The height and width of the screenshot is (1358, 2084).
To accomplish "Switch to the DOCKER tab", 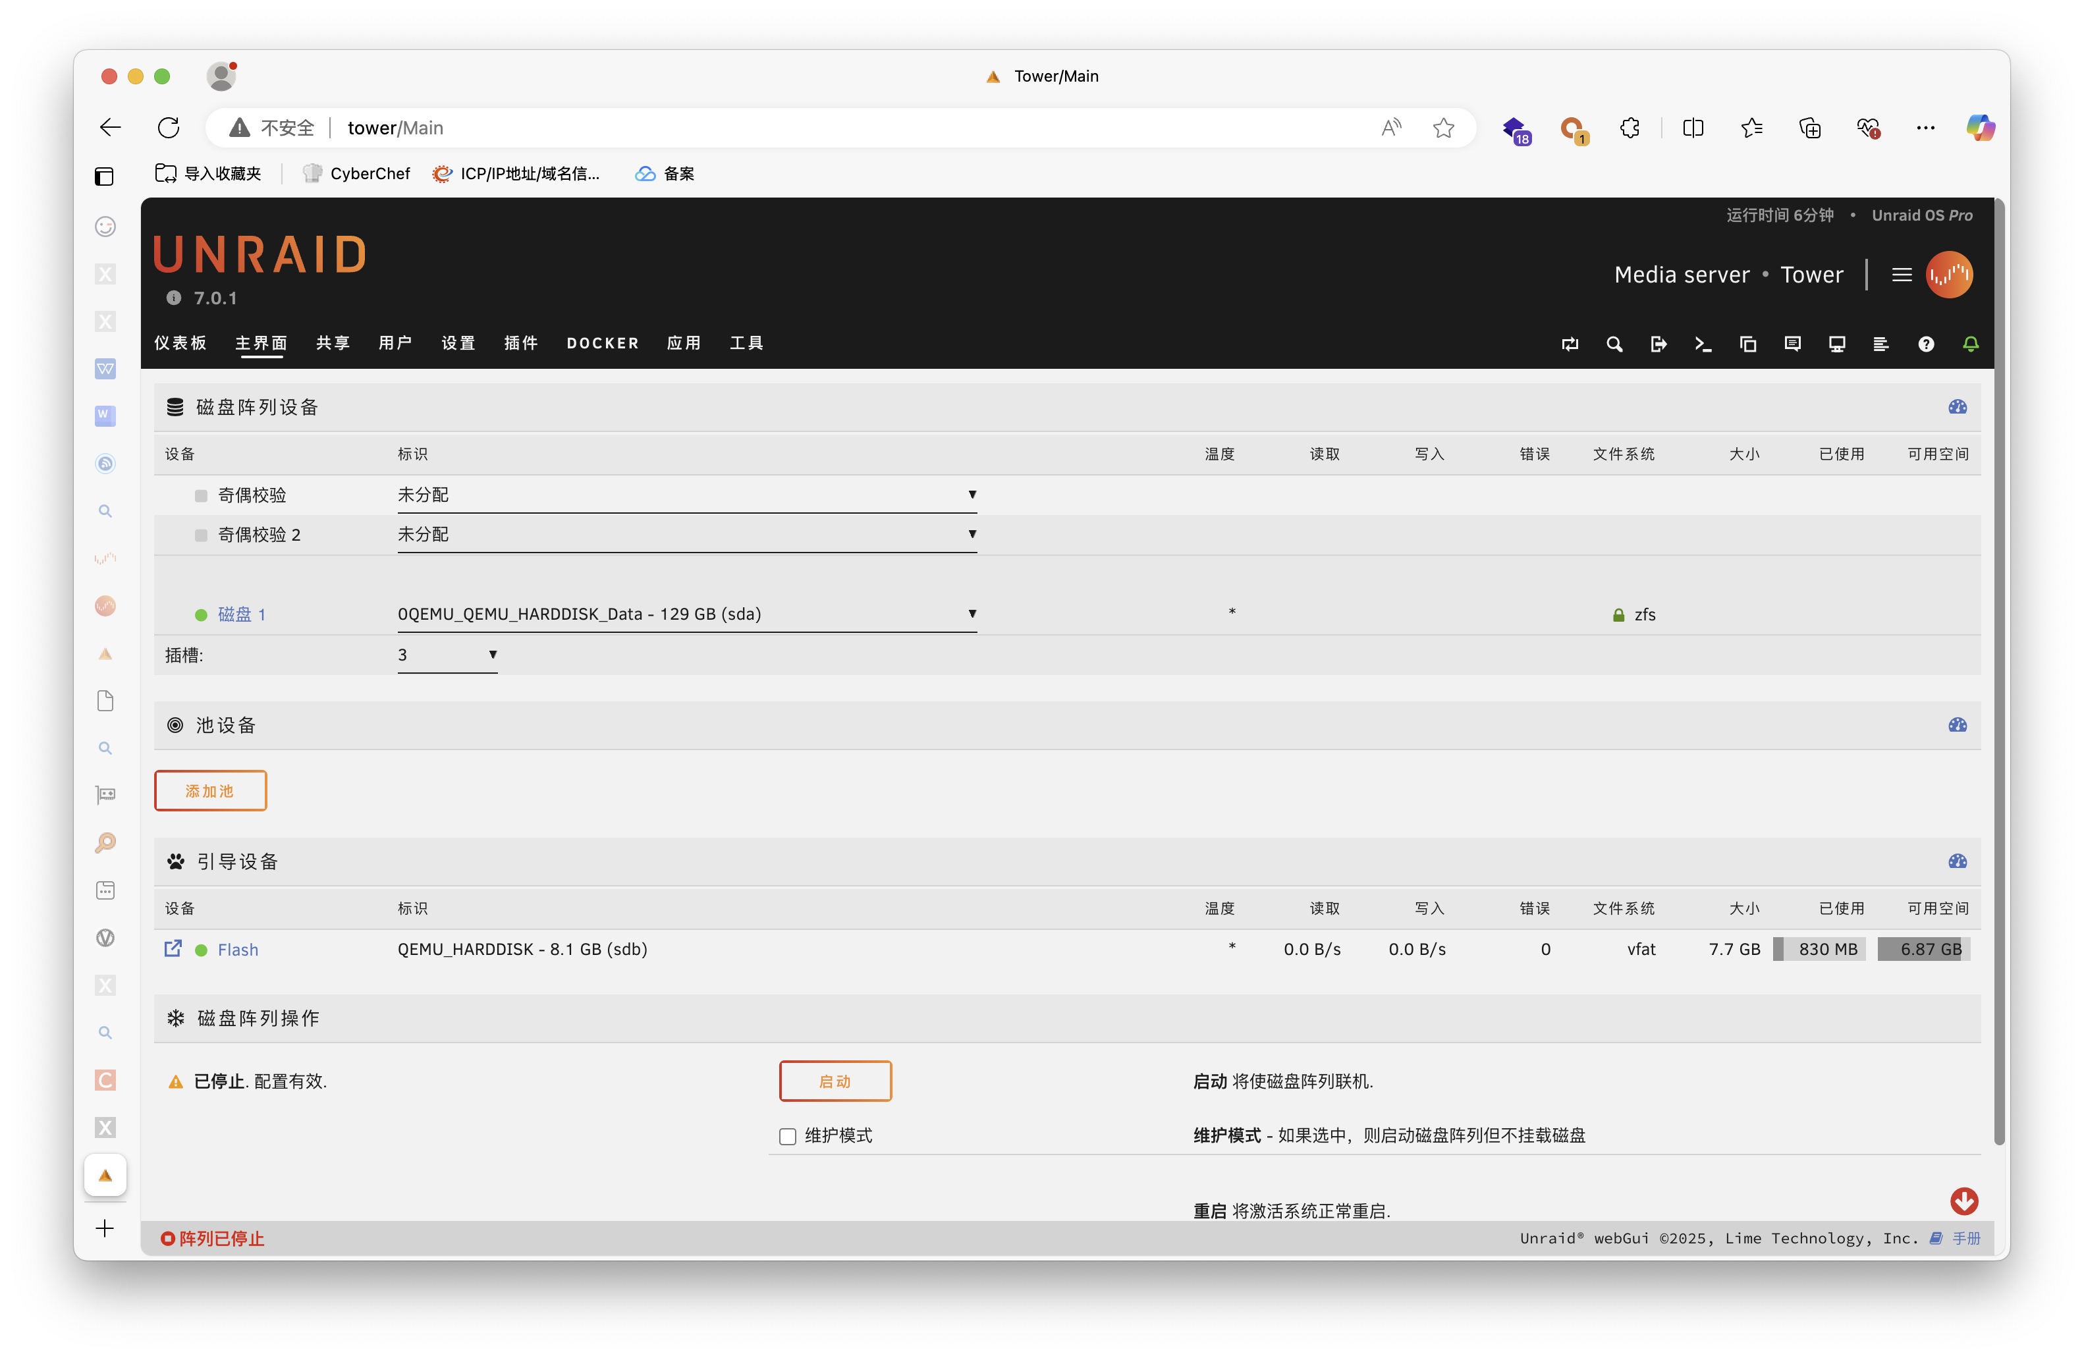I will pyautogui.click(x=603, y=343).
